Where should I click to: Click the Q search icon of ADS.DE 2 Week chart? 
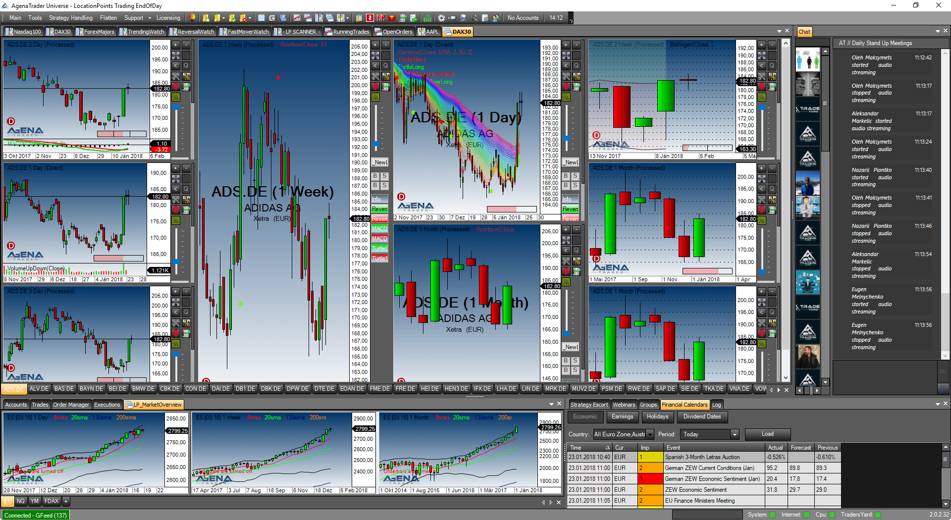coord(772,66)
